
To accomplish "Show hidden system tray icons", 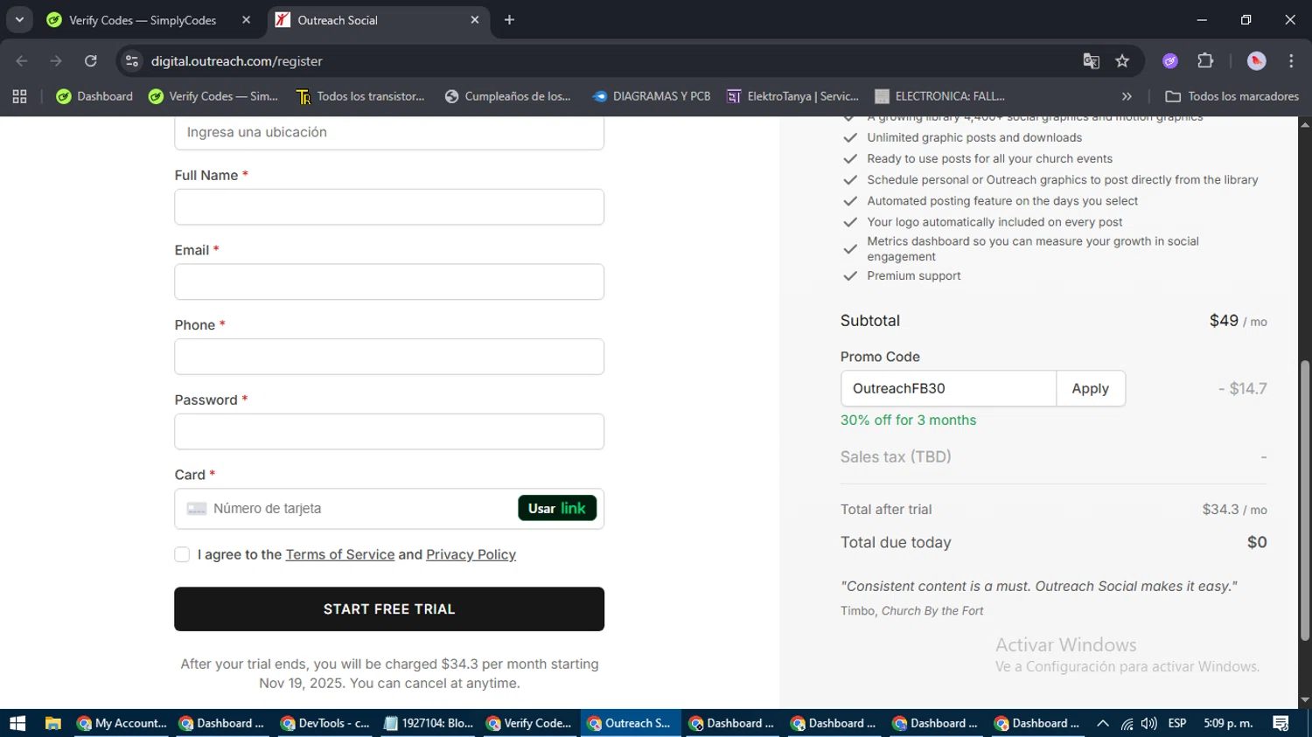I will 1103,723.
